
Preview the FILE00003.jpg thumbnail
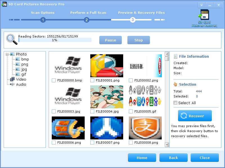(68, 97)
